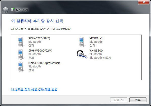
Task: Click the Bluetooth label under SPH-W5000(02**)
Action: (35, 54)
